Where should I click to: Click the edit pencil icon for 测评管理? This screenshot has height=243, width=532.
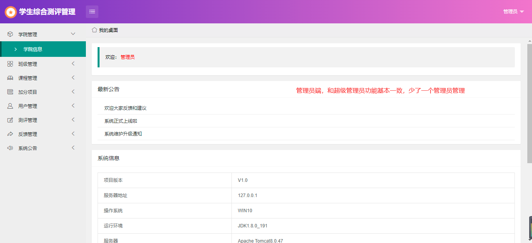pos(10,120)
